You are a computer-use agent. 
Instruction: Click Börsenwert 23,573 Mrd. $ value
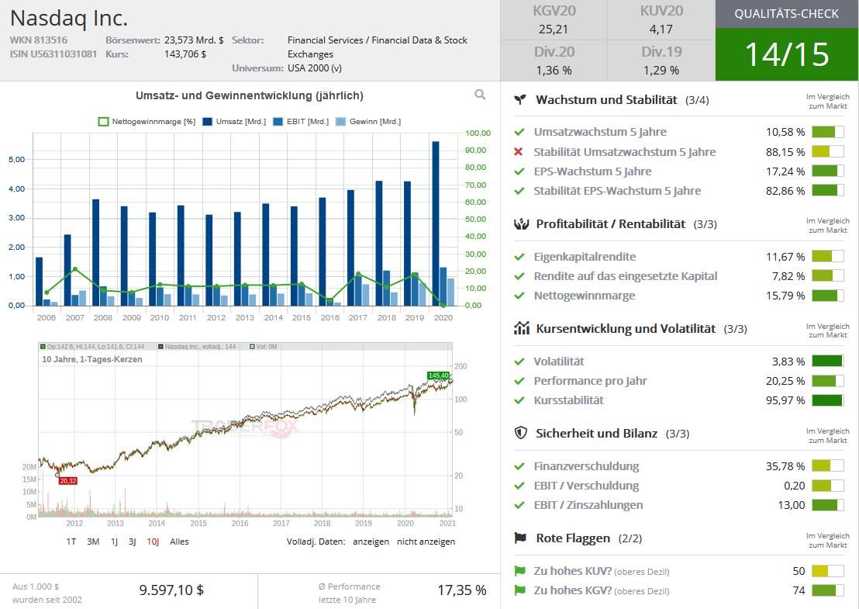tap(194, 40)
